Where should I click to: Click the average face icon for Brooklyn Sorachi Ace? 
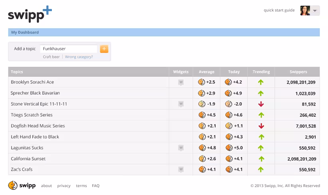[x=202, y=82]
